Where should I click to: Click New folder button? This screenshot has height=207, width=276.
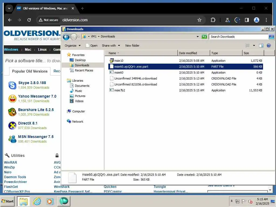click(132, 46)
